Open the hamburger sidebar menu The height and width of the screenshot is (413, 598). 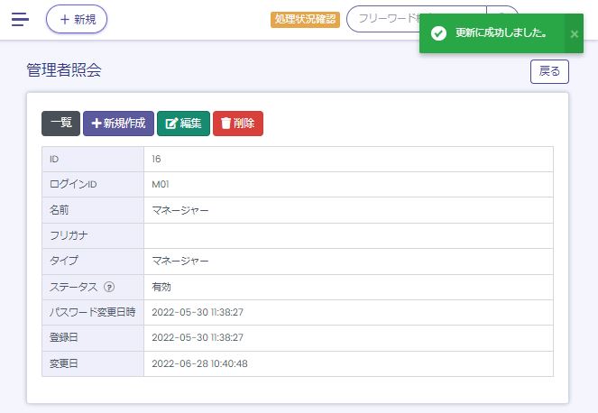(20, 19)
